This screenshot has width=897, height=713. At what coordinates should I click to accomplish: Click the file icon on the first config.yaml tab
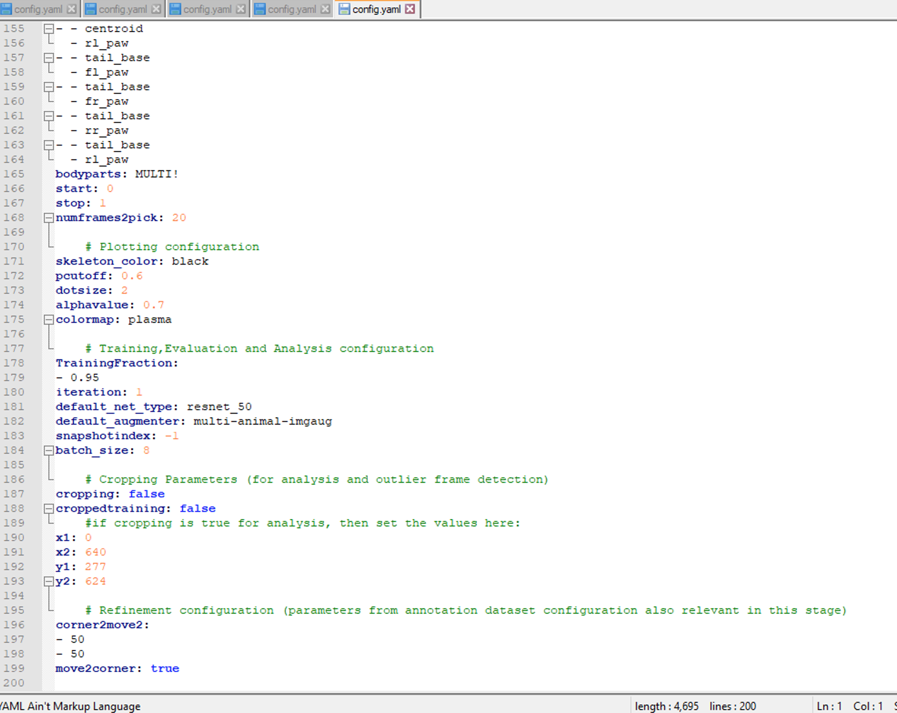point(7,8)
